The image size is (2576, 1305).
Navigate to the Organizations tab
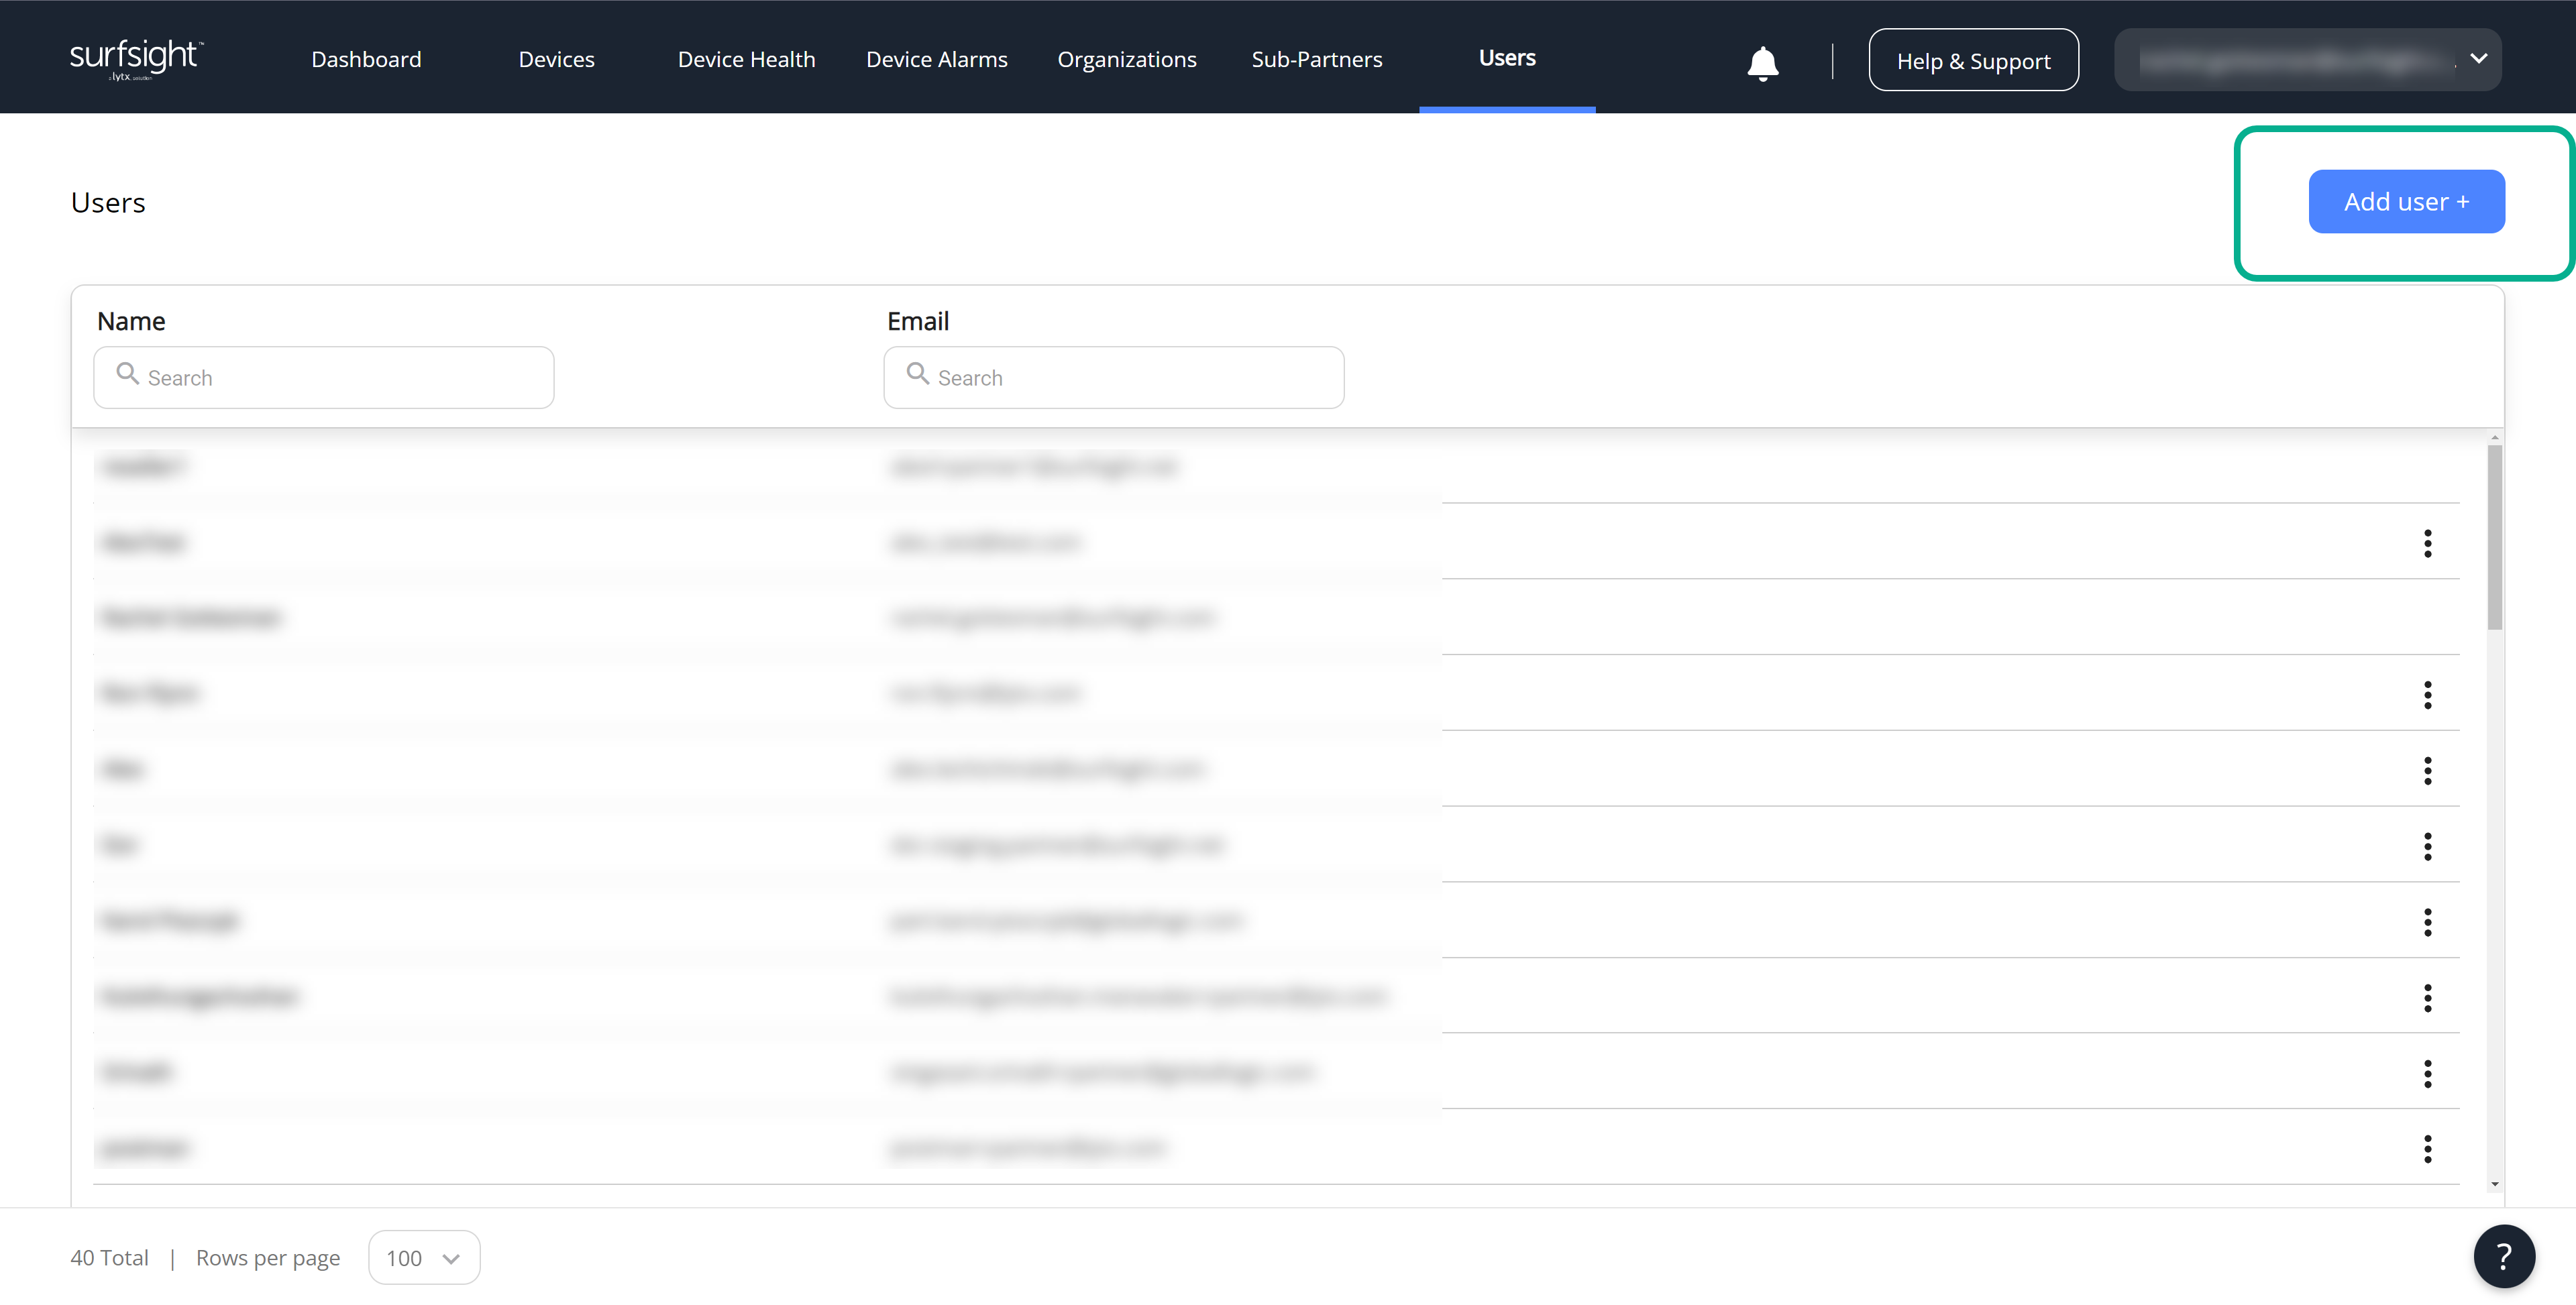click(1127, 59)
